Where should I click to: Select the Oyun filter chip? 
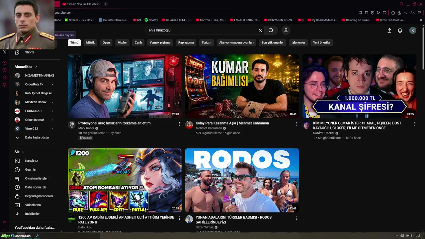[x=106, y=42]
